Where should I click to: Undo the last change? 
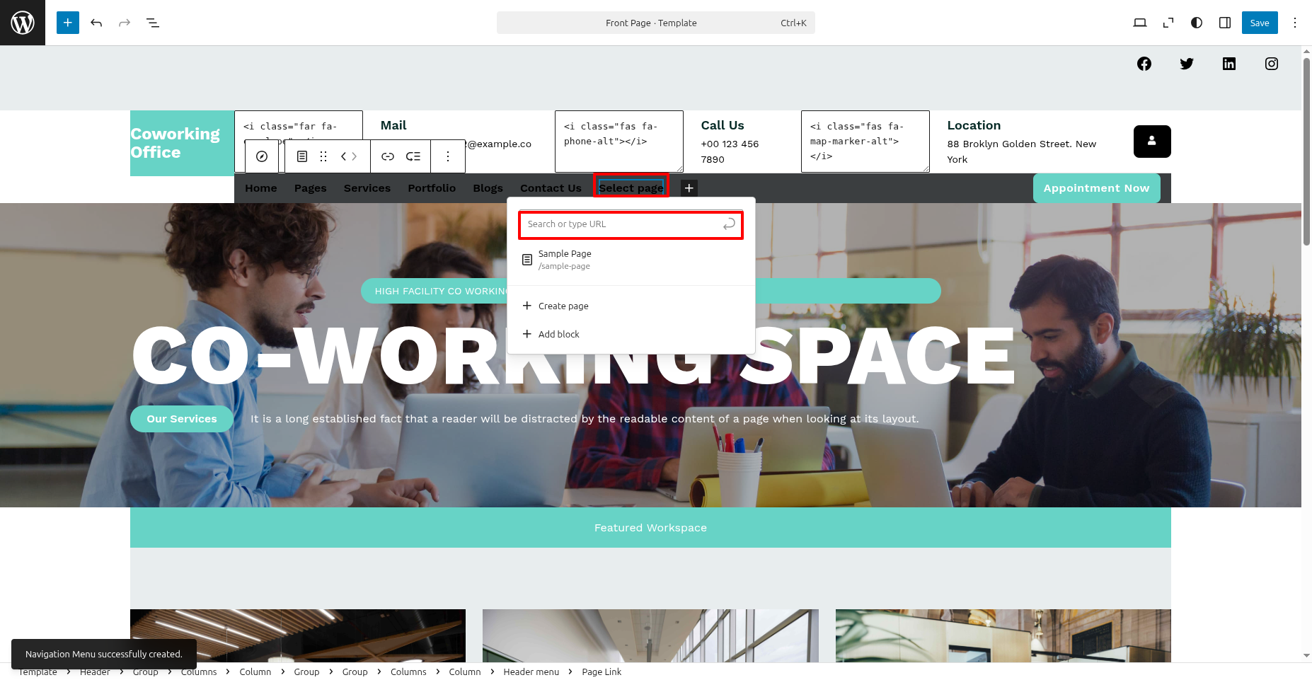pos(96,23)
